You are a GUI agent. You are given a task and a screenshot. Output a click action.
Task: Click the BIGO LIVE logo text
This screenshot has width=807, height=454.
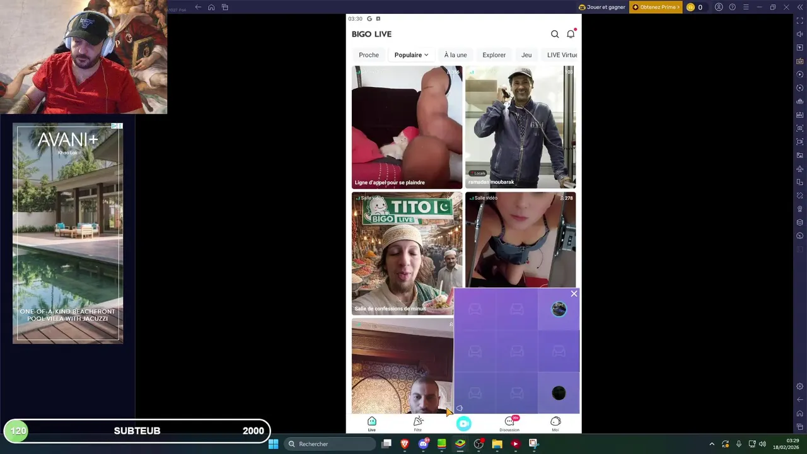[371, 34]
